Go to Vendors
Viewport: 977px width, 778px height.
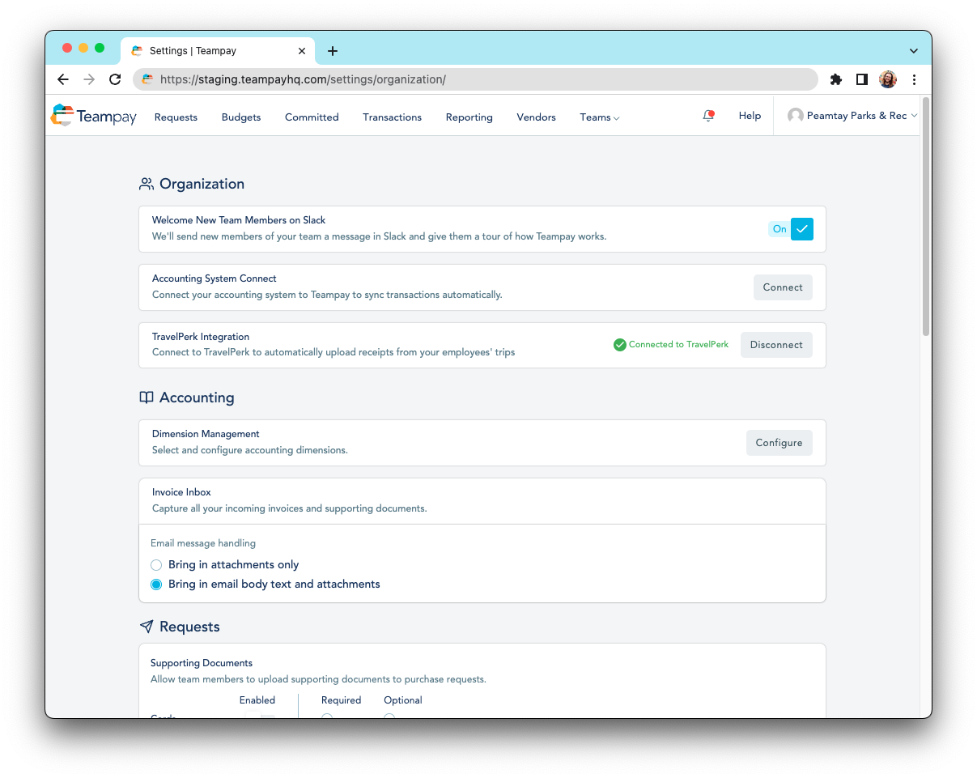click(x=536, y=117)
